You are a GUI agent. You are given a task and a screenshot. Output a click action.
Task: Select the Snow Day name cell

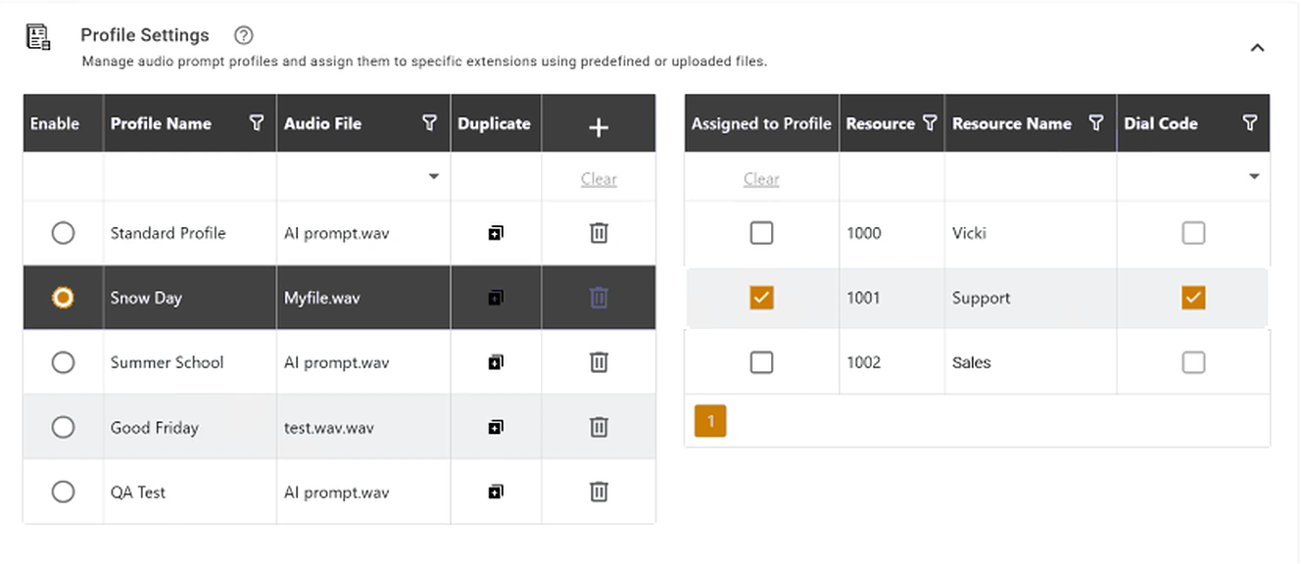tap(190, 298)
